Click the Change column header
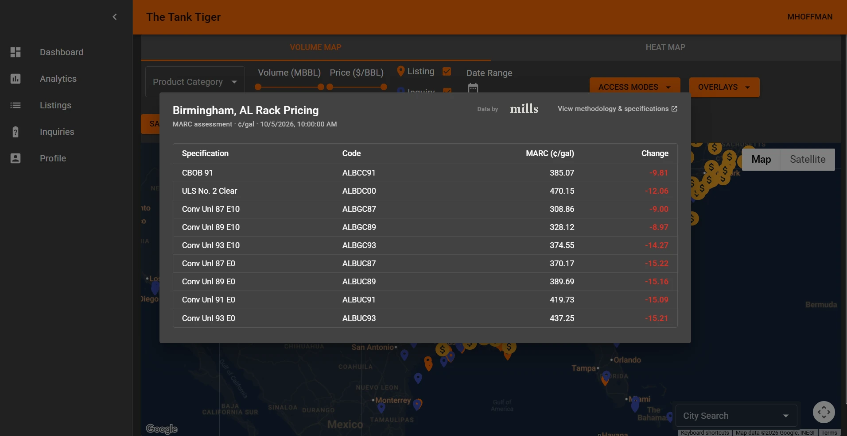 pos(655,153)
